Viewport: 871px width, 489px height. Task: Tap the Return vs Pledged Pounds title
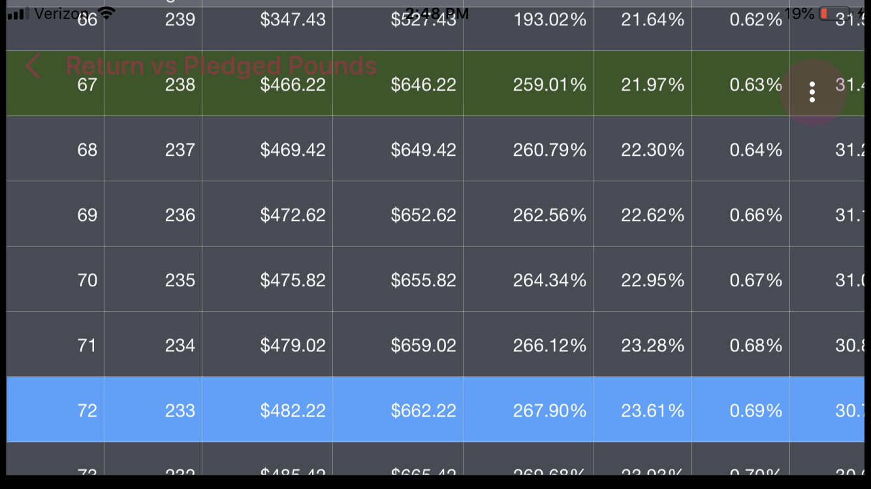tap(221, 66)
